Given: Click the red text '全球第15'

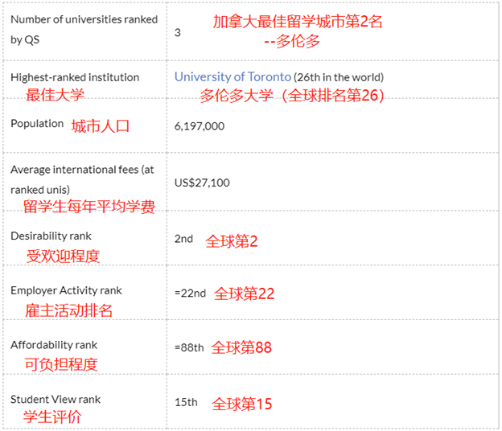Looking at the screenshot, I should pyautogui.click(x=242, y=404).
